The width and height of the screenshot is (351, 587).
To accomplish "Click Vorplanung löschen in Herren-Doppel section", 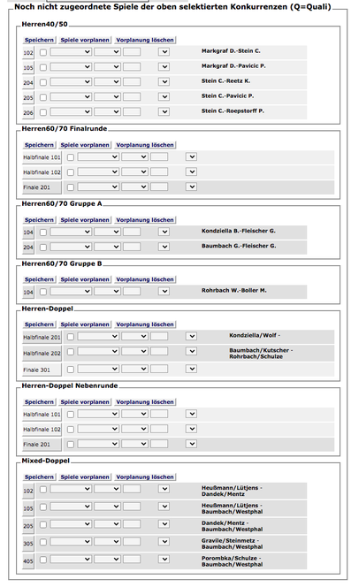I will [145, 324].
